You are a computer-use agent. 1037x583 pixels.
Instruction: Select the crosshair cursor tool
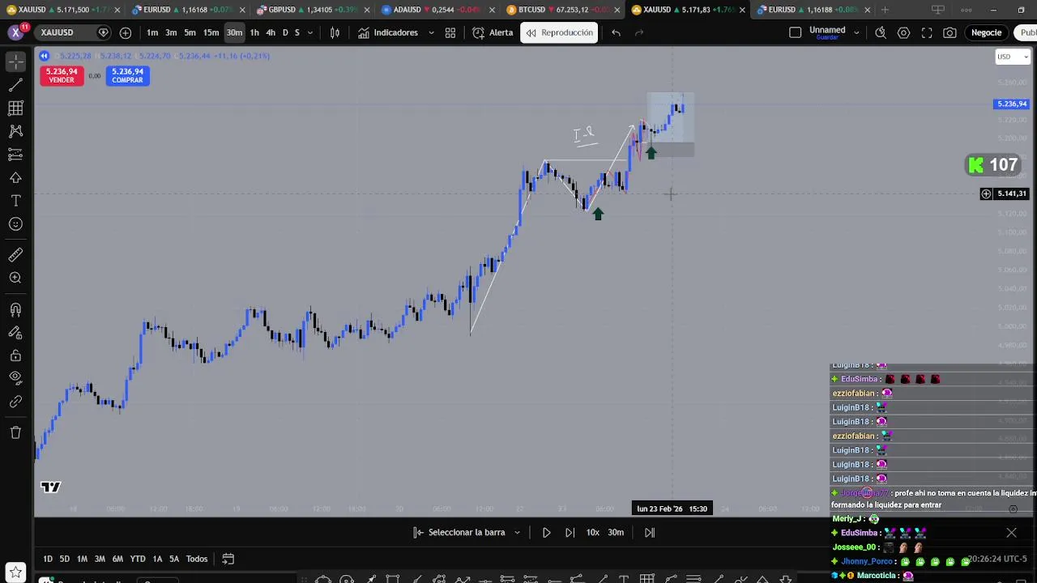(x=15, y=62)
